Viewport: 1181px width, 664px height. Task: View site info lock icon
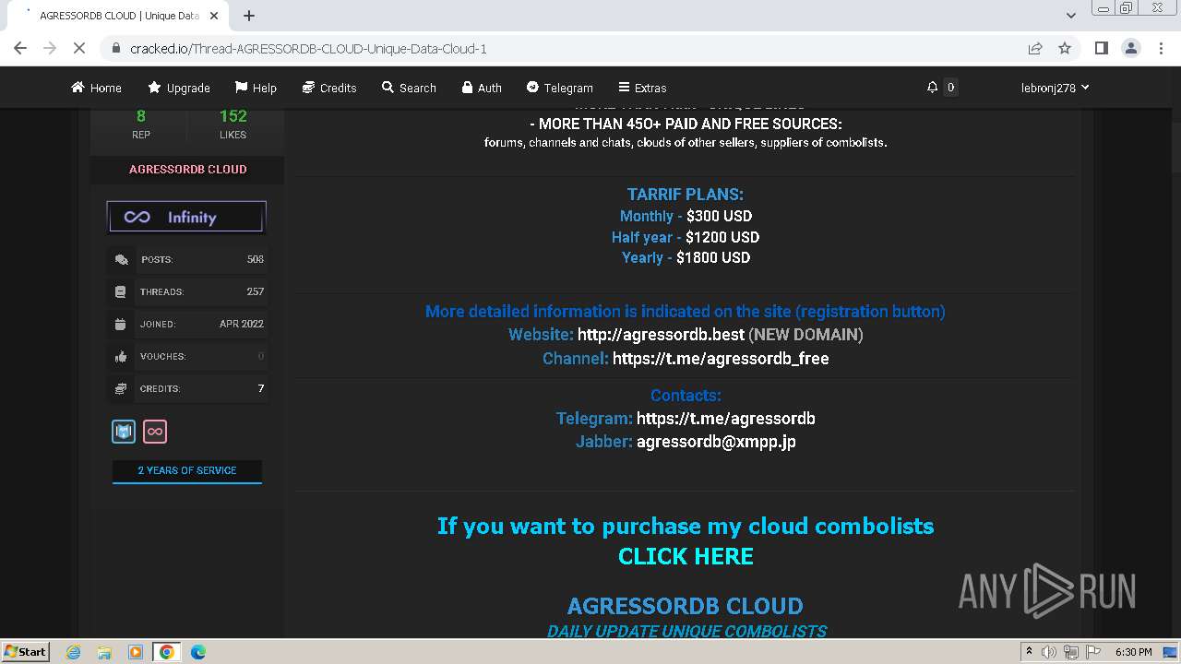[115, 48]
